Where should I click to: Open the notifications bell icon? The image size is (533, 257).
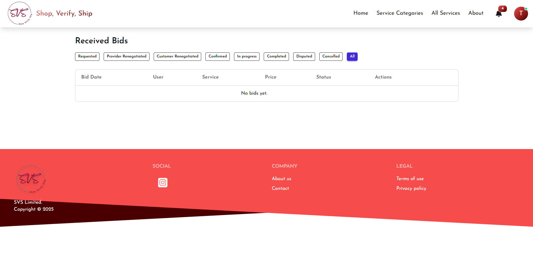pos(499,14)
